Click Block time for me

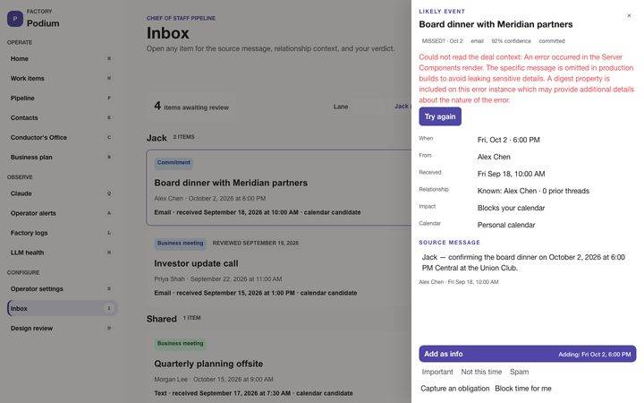tap(523, 388)
